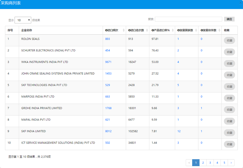Image resolution: width=243 pixels, height=168 pixels.
Task: Bookmark SKF INDIA LIMITED row
Action: (230, 133)
